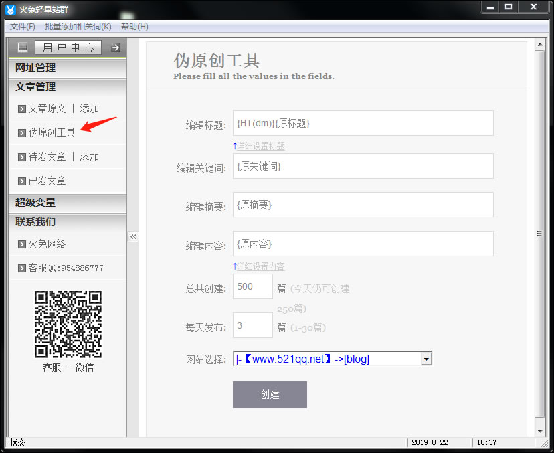Click the 详细设置内容 link below content field
The image size is (554, 453).
pos(260,266)
